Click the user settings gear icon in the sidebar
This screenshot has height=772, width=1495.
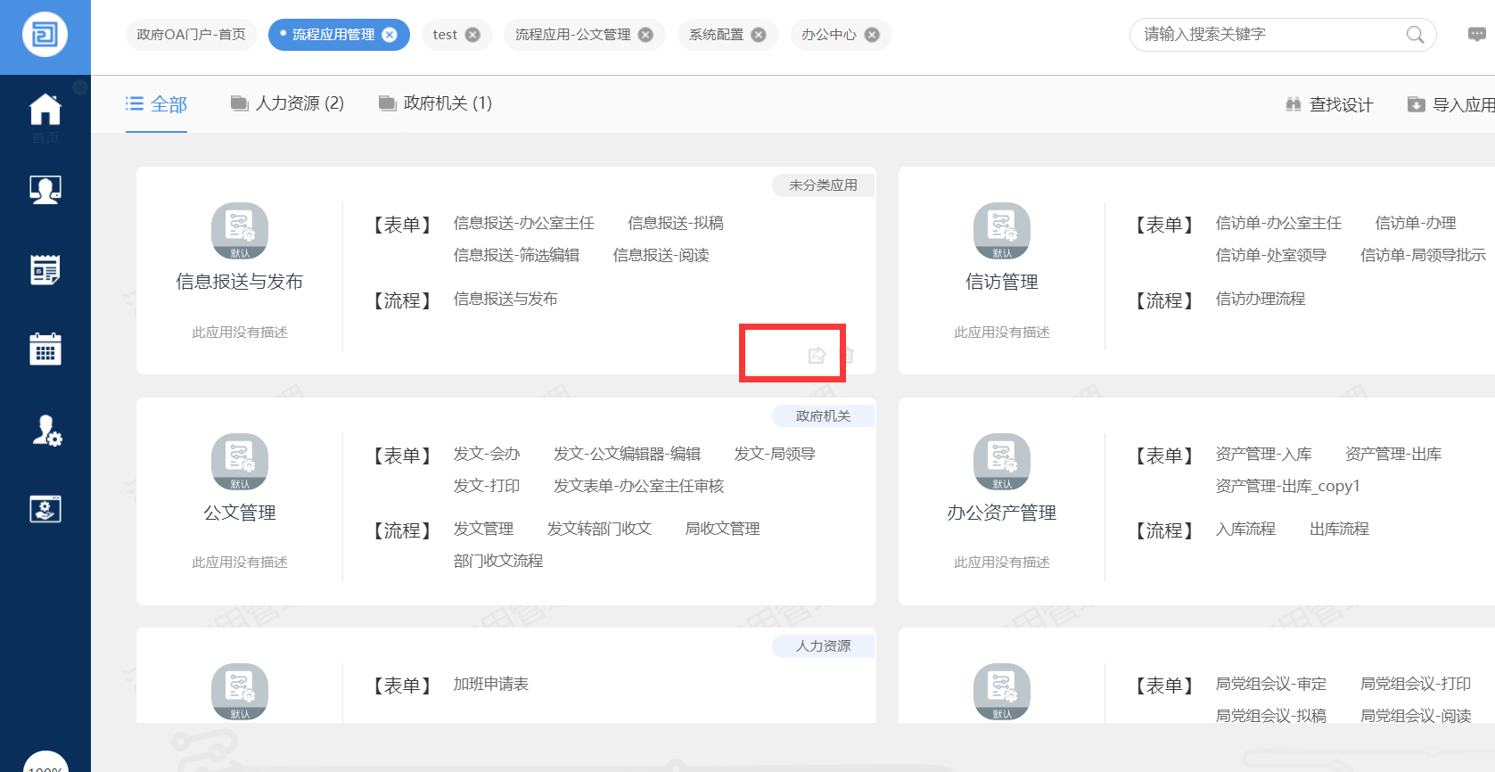tap(46, 431)
